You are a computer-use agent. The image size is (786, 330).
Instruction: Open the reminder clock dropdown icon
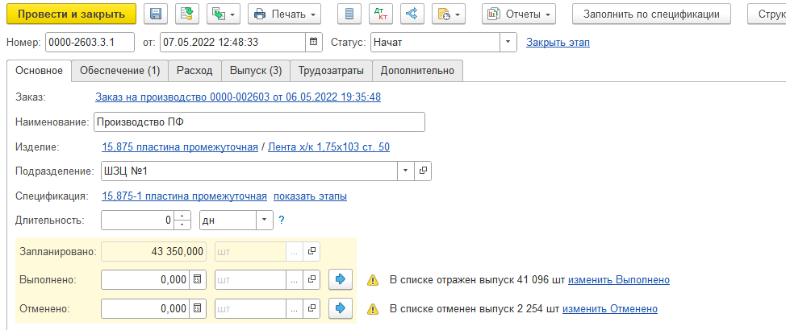tap(449, 14)
